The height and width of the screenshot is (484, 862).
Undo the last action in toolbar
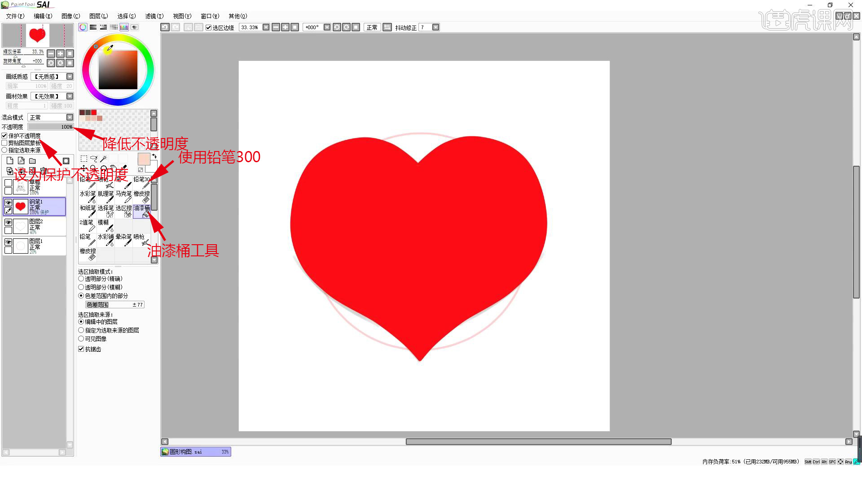[165, 27]
